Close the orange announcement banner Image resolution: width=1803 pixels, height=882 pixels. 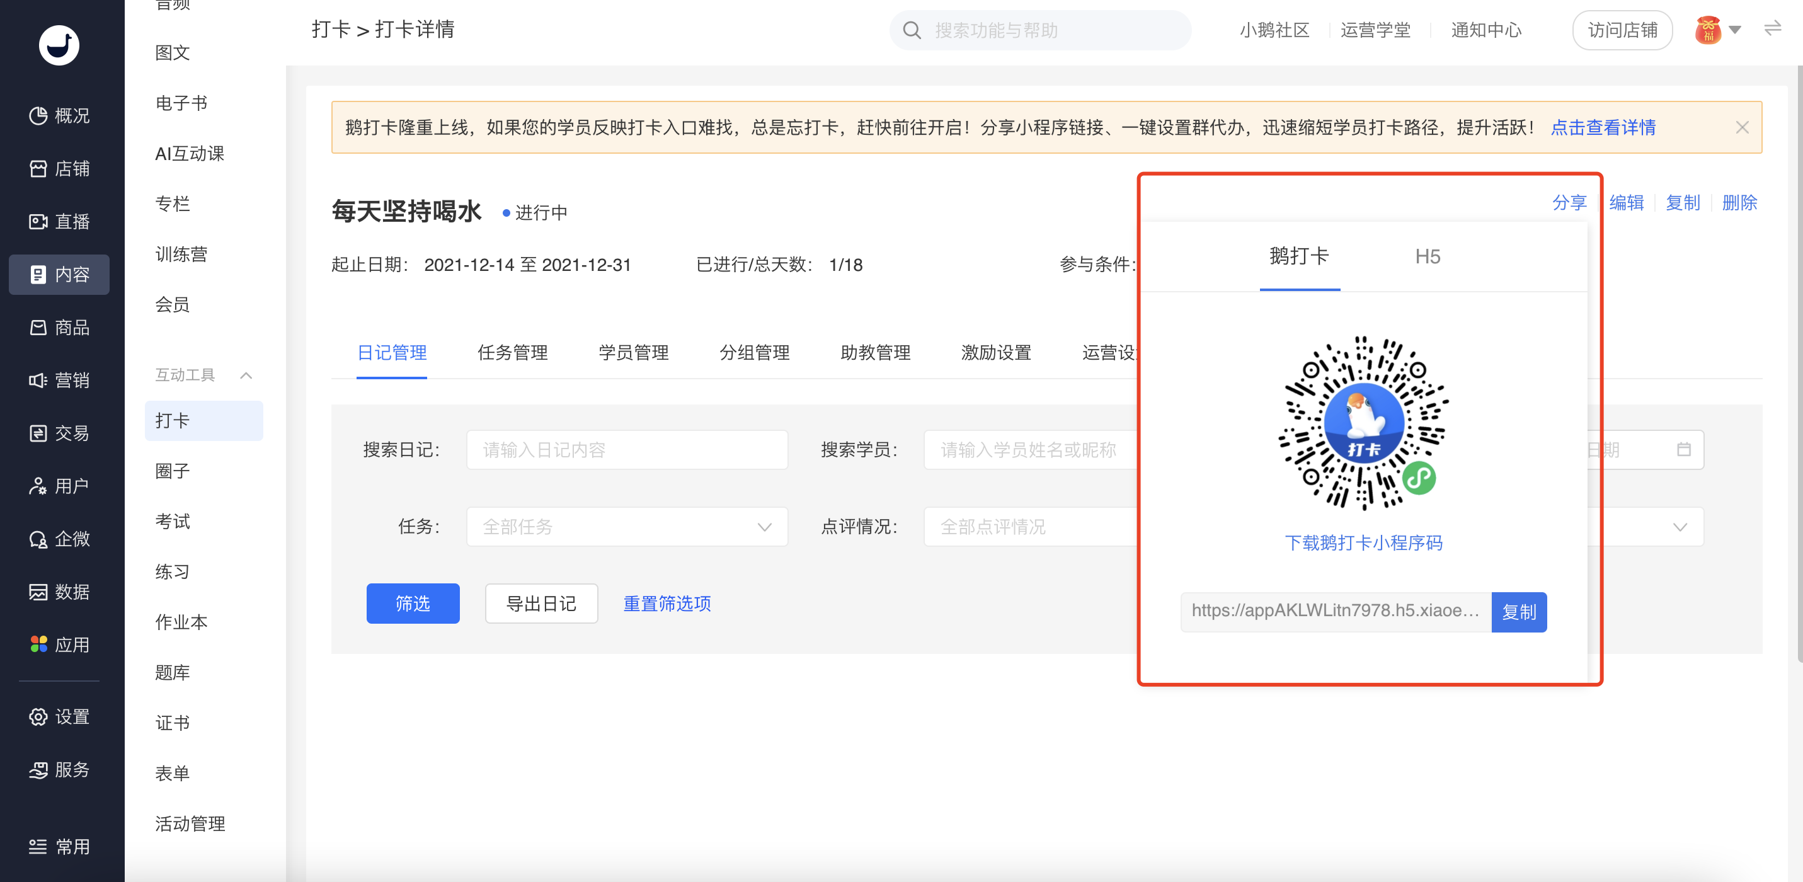[1741, 127]
